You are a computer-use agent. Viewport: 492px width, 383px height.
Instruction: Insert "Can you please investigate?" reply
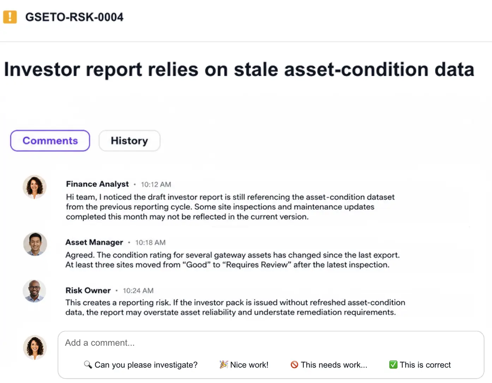(x=141, y=365)
